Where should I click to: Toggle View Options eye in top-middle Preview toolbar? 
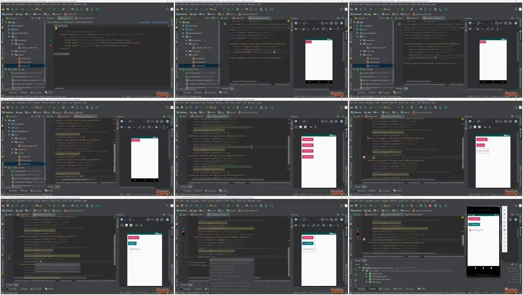pyautogui.click(x=296, y=29)
